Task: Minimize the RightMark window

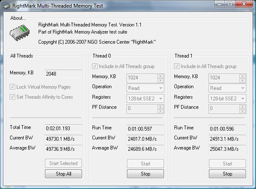Action: 219,4
